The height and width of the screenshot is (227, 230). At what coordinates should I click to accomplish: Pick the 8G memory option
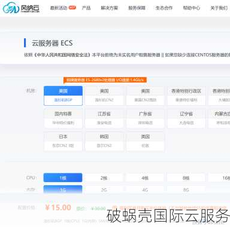pos(186,189)
